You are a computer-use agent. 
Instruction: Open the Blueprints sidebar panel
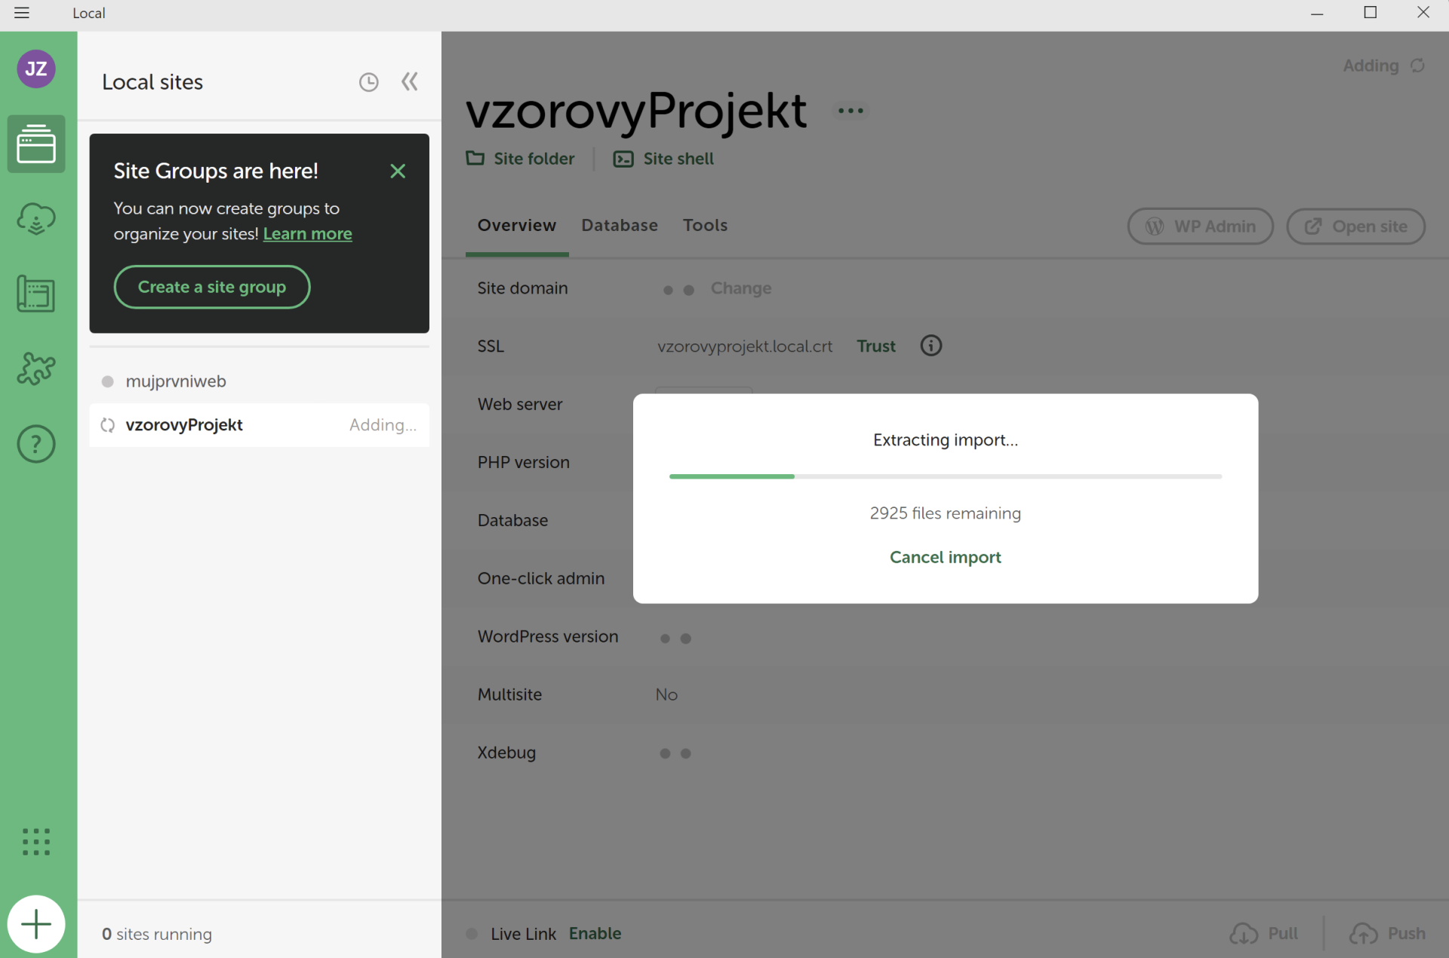click(35, 294)
